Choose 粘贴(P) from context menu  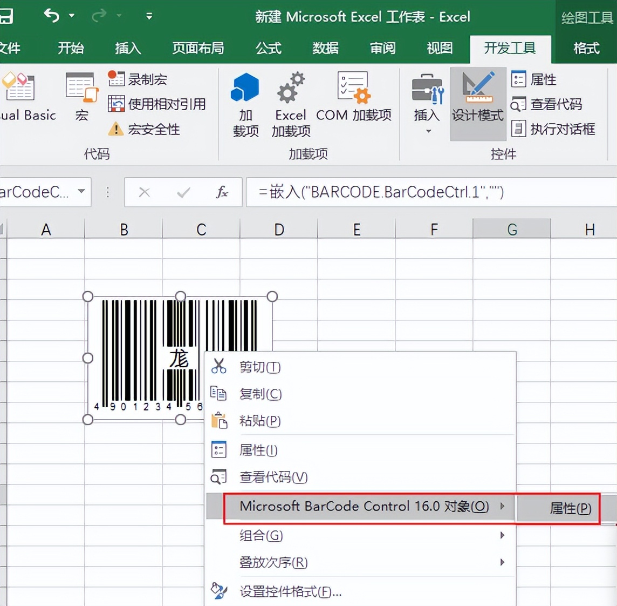click(x=361, y=421)
